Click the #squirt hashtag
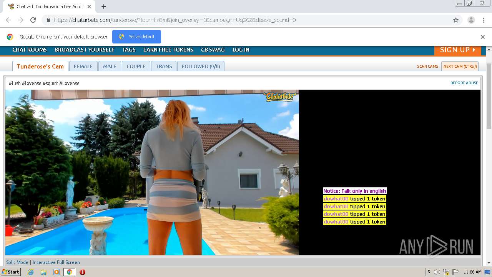Viewport: 492px width, 277px height. point(50,83)
